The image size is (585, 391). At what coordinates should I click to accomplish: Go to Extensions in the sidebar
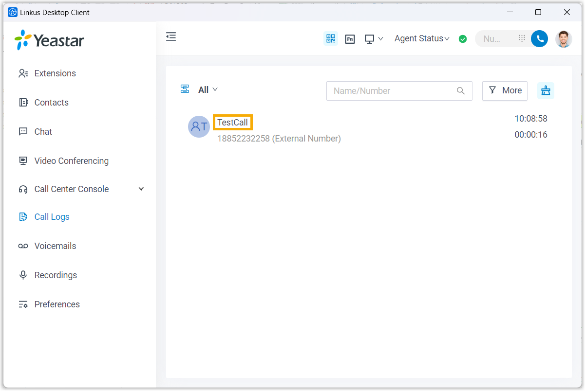click(x=55, y=73)
